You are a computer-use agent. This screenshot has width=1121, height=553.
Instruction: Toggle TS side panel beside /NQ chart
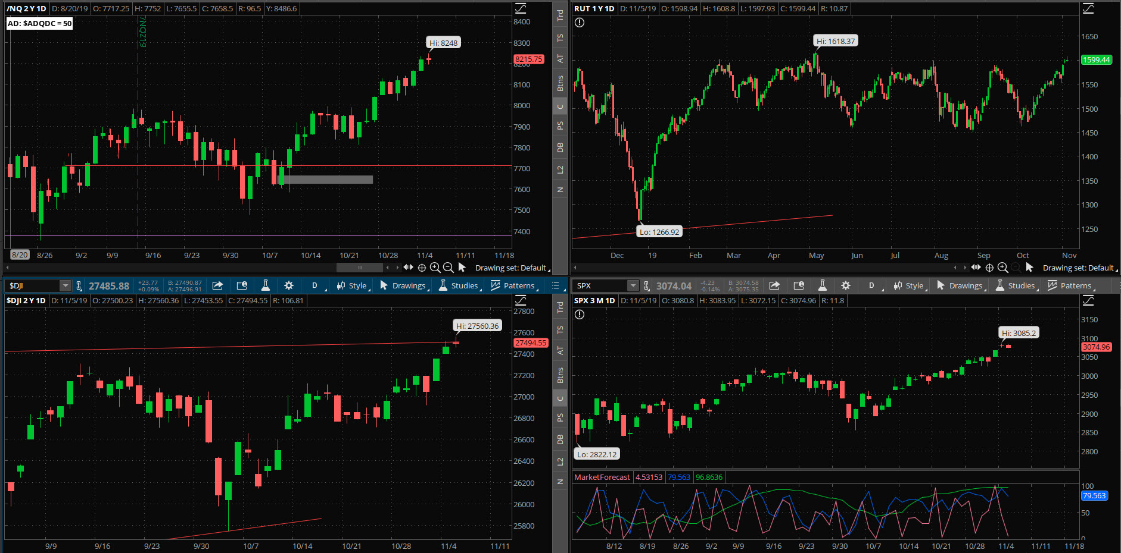click(x=560, y=37)
